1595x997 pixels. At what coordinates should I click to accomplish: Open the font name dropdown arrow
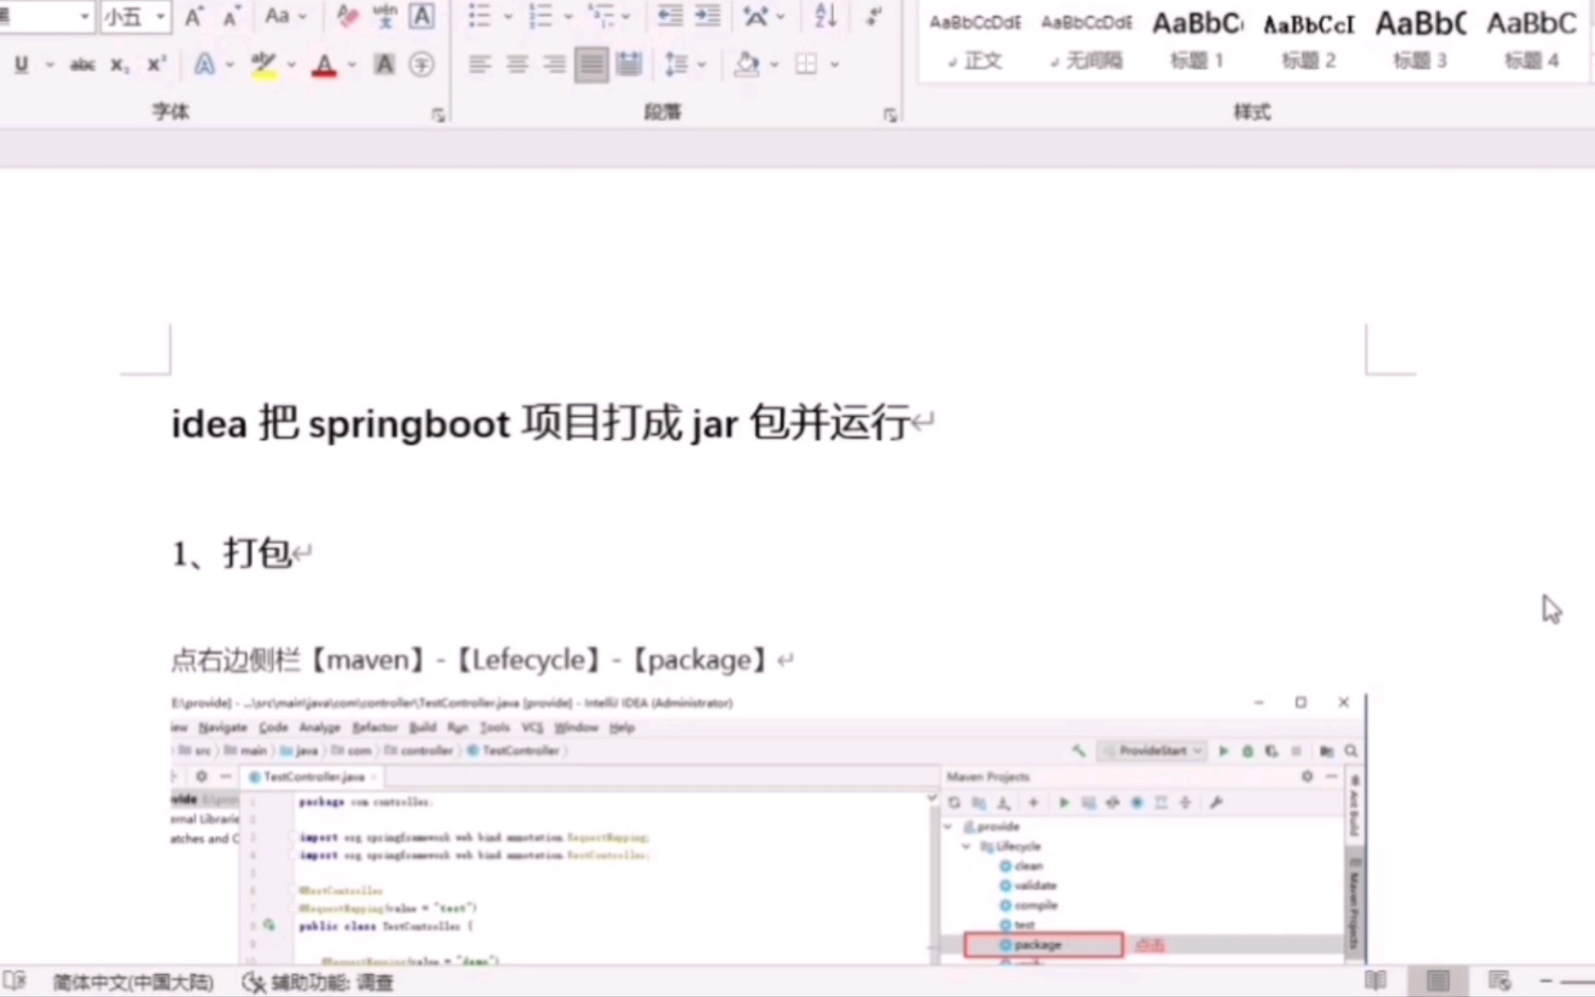(85, 16)
